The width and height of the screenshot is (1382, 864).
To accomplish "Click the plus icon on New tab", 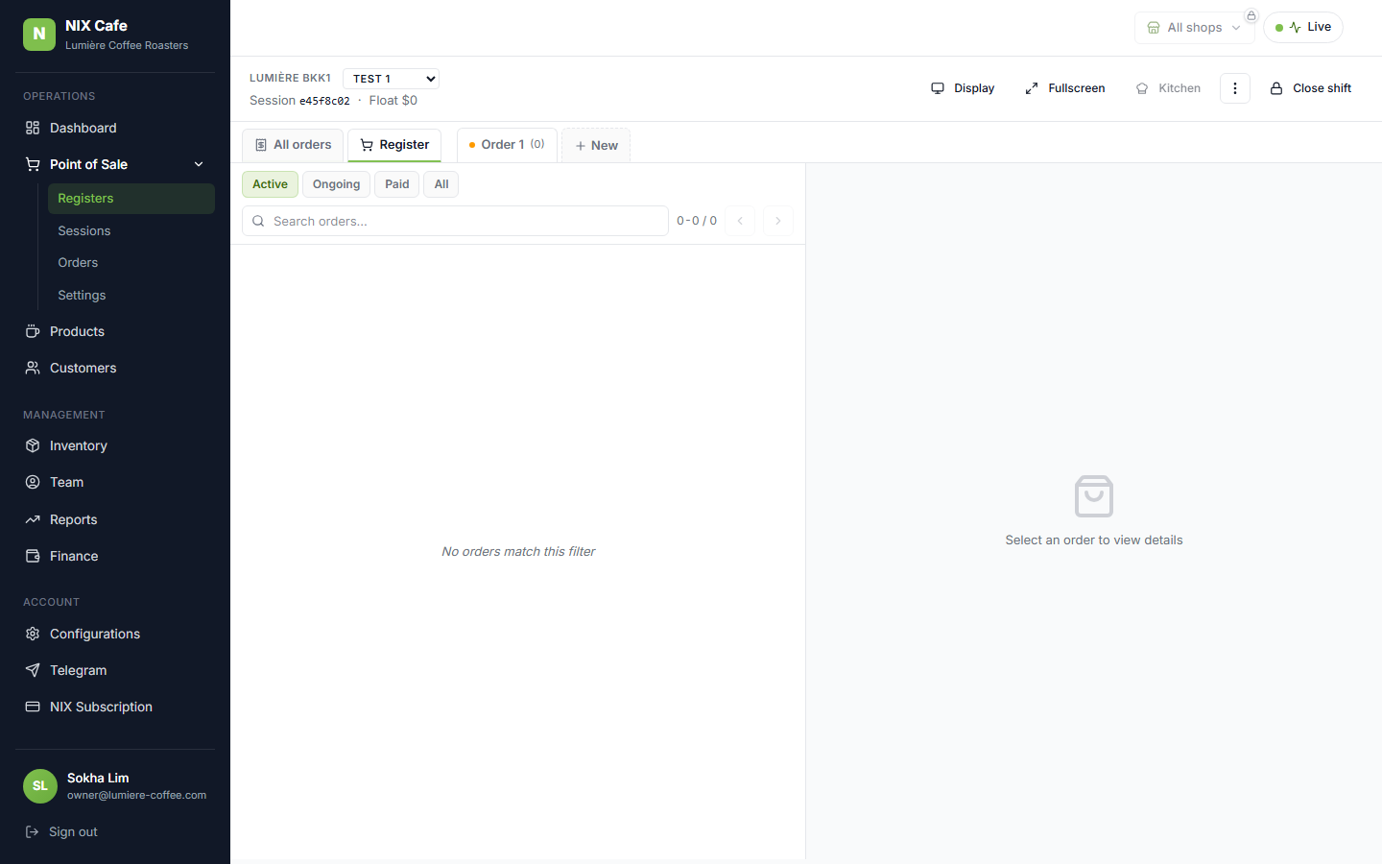I will point(581,146).
